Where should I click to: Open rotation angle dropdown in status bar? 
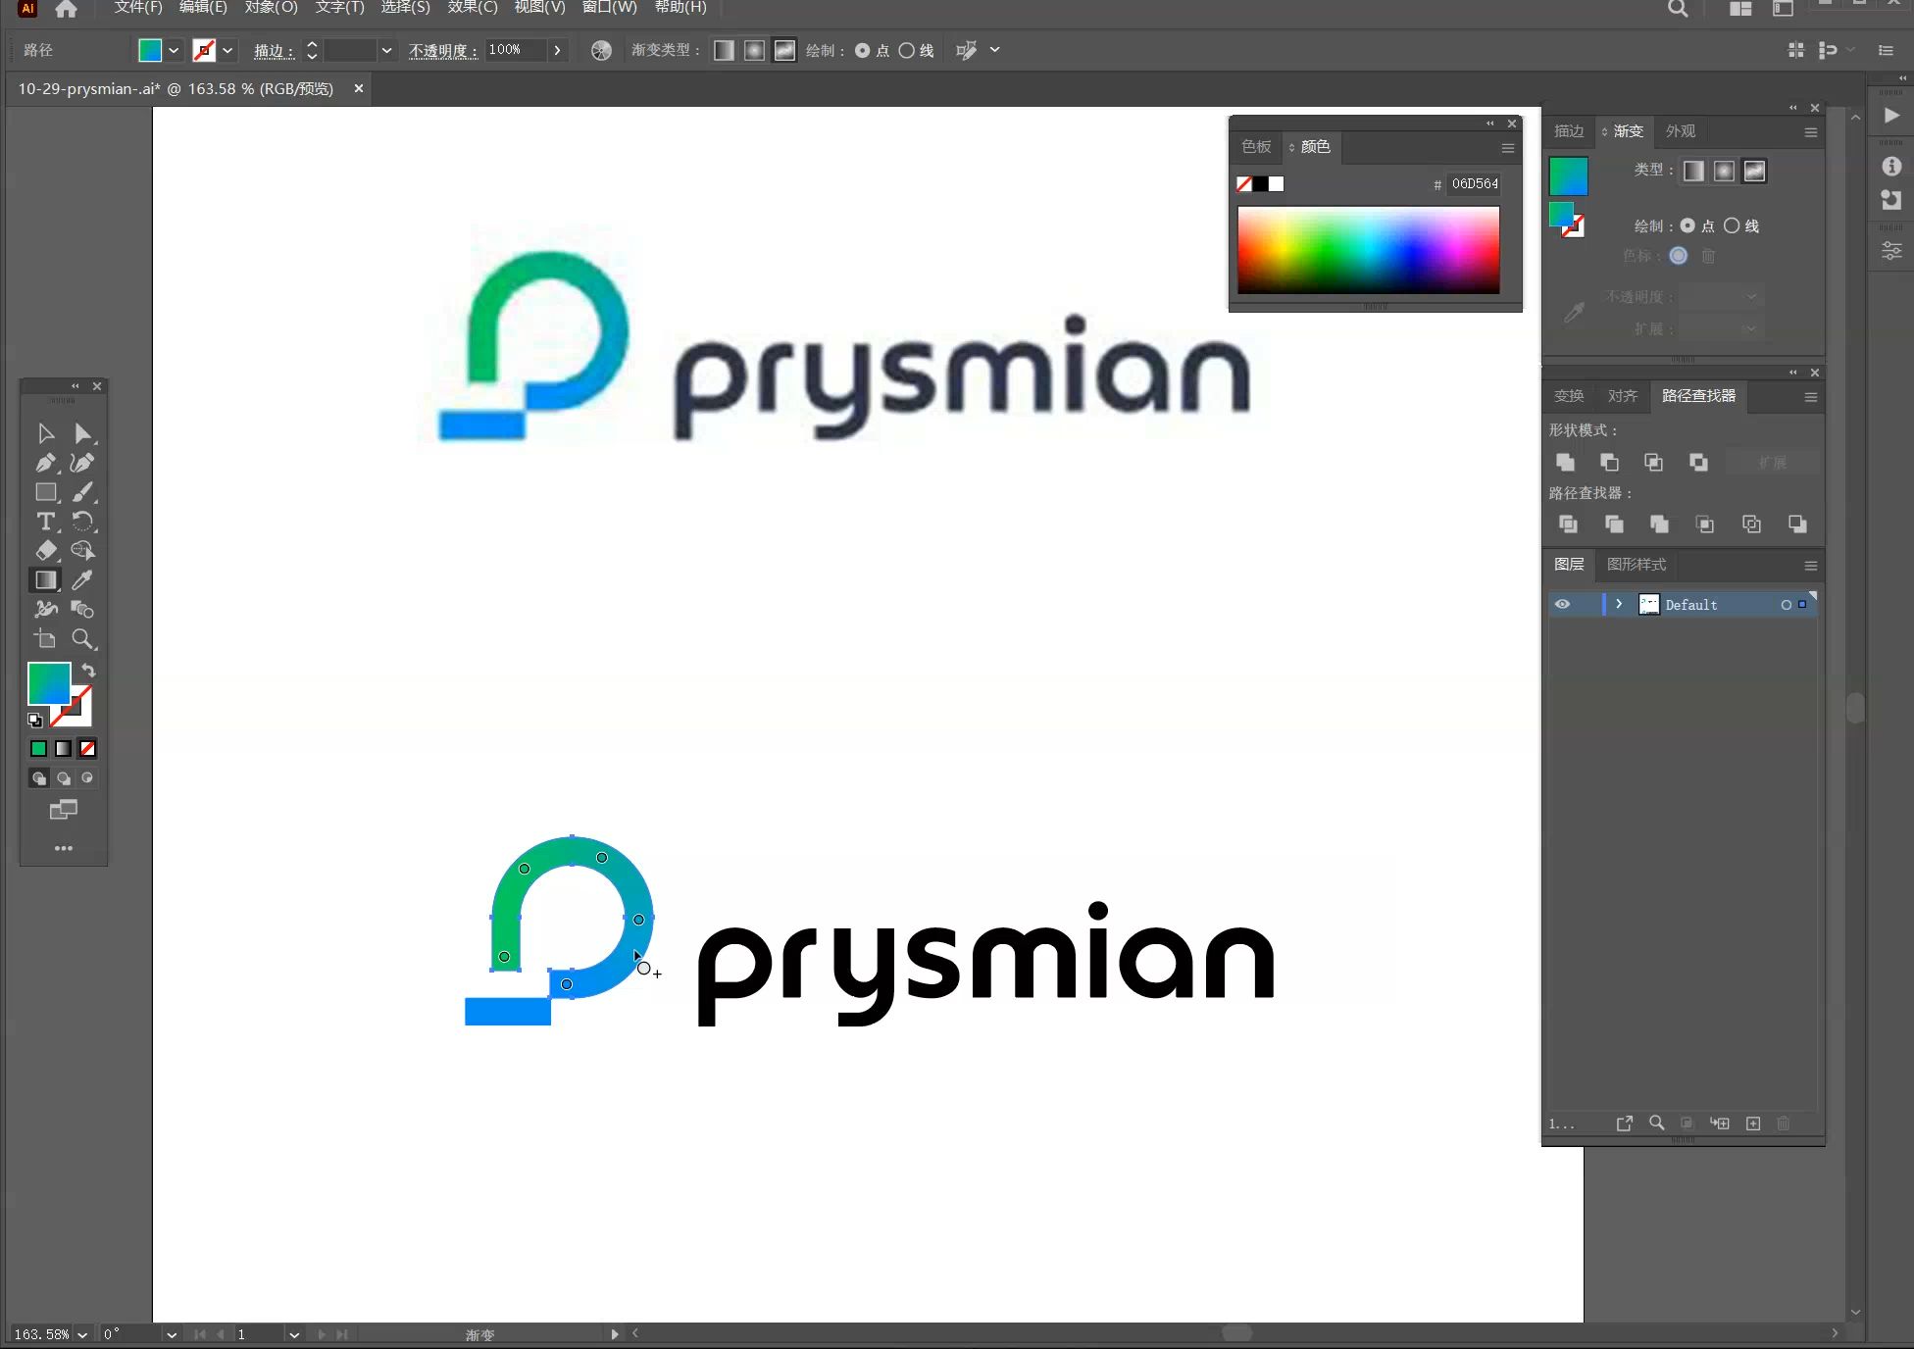tap(172, 1334)
